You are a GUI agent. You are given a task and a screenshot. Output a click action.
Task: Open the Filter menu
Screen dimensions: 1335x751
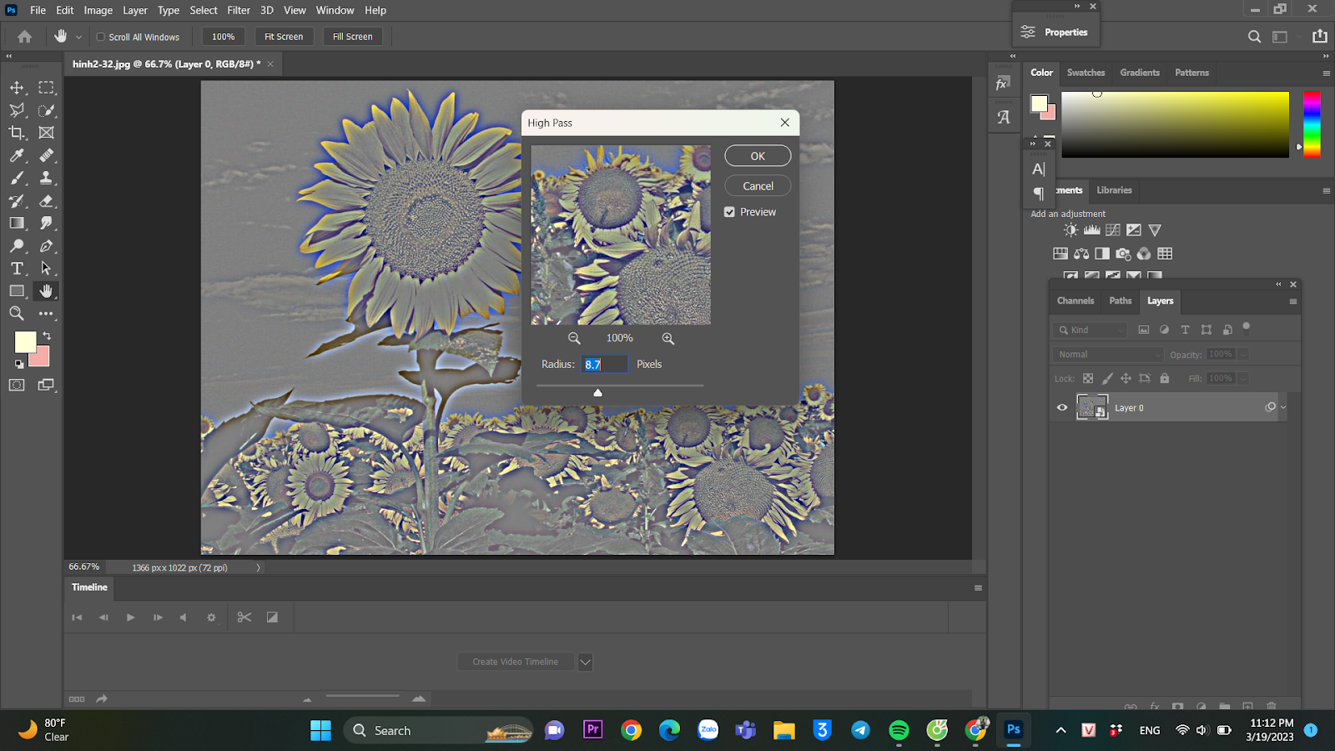pyautogui.click(x=239, y=10)
